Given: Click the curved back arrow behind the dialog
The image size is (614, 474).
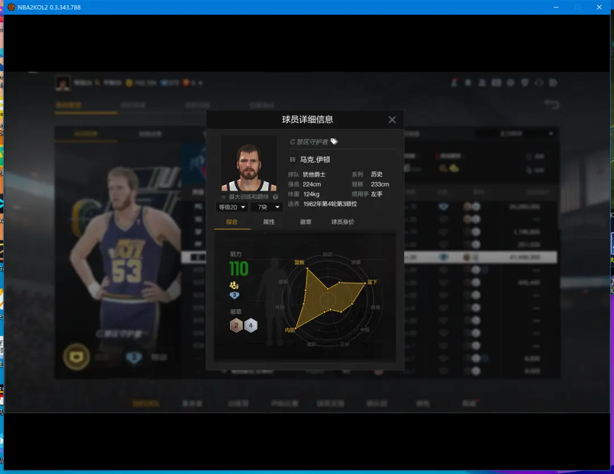Looking at the screenshot, I should point(552,105).
